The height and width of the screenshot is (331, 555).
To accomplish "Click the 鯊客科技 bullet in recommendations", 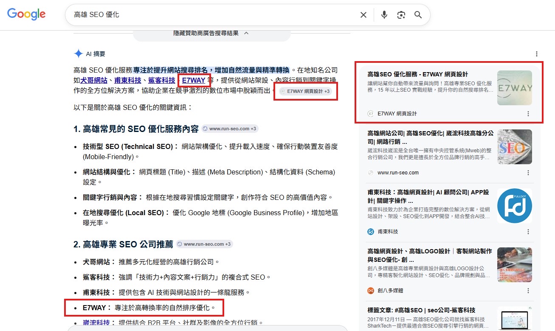I will pyautogui.click(x=177, y=277).
